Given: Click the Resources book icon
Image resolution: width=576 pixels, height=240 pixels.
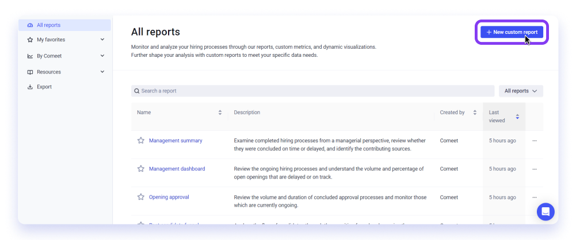Looking at the screenshot, I should point(30,72).
